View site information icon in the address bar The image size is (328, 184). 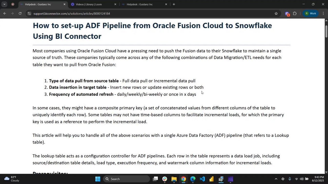click(29, 14)
